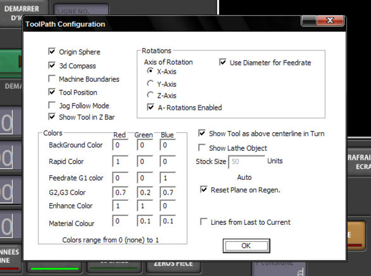Image resolution: width=371 pixels, height=276 pixels.
Task: Disable the 3d Compass option
Action: point(52,66)
